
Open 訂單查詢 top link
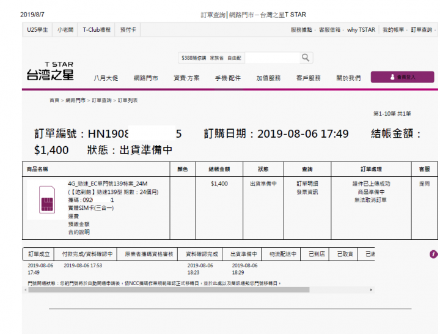(422, 30)
